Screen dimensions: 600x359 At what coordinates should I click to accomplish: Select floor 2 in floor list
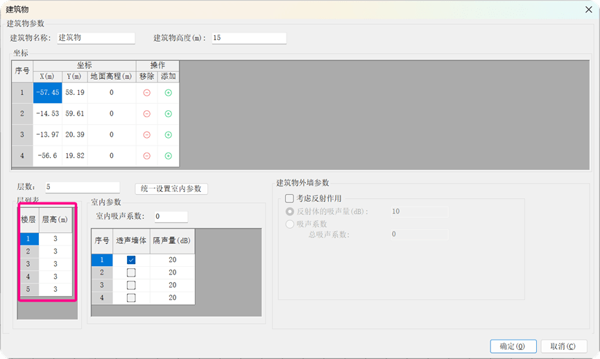28,251
